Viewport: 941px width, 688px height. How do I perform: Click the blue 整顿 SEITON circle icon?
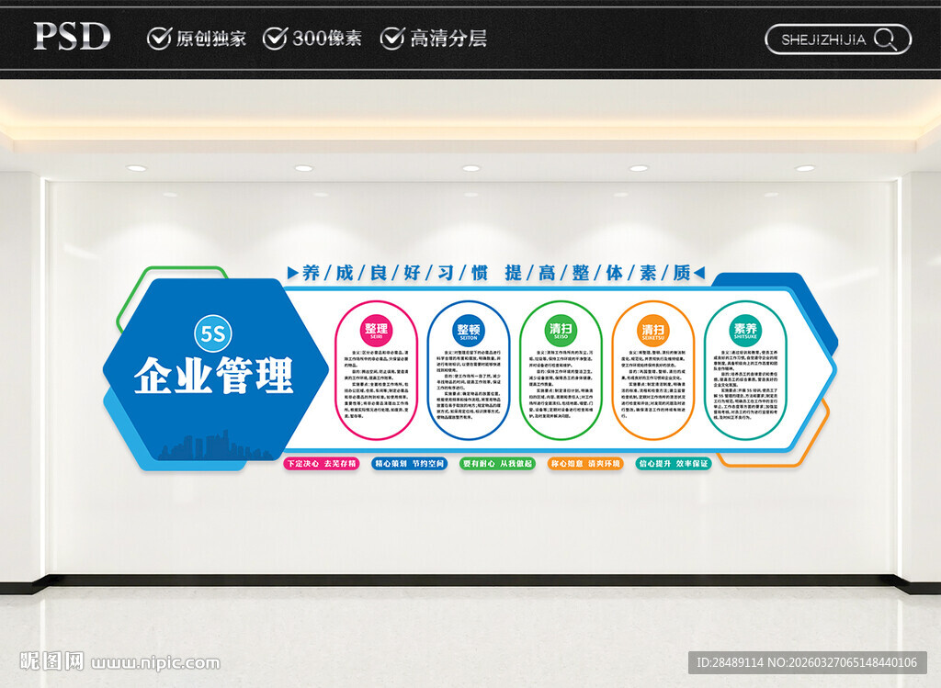point(468,329)
